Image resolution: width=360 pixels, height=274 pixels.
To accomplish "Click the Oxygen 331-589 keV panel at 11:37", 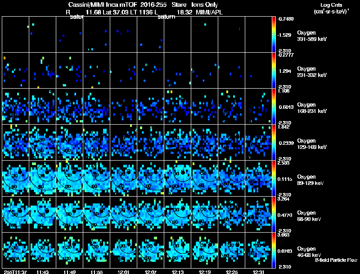I will (x=16, y=35).
